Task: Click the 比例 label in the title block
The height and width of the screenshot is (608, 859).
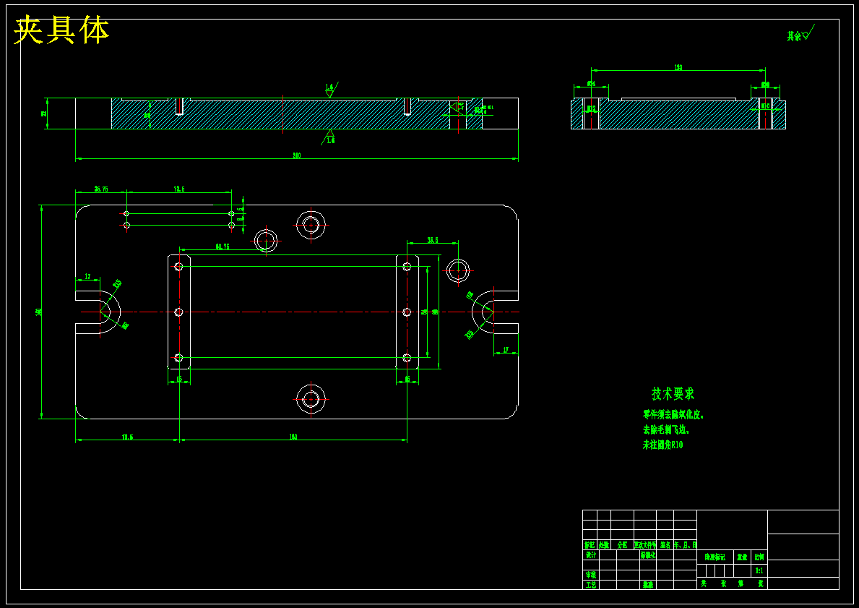Action: point(759,557)
